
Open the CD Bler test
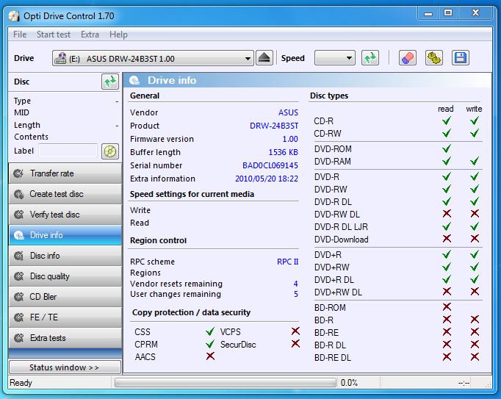65,297
